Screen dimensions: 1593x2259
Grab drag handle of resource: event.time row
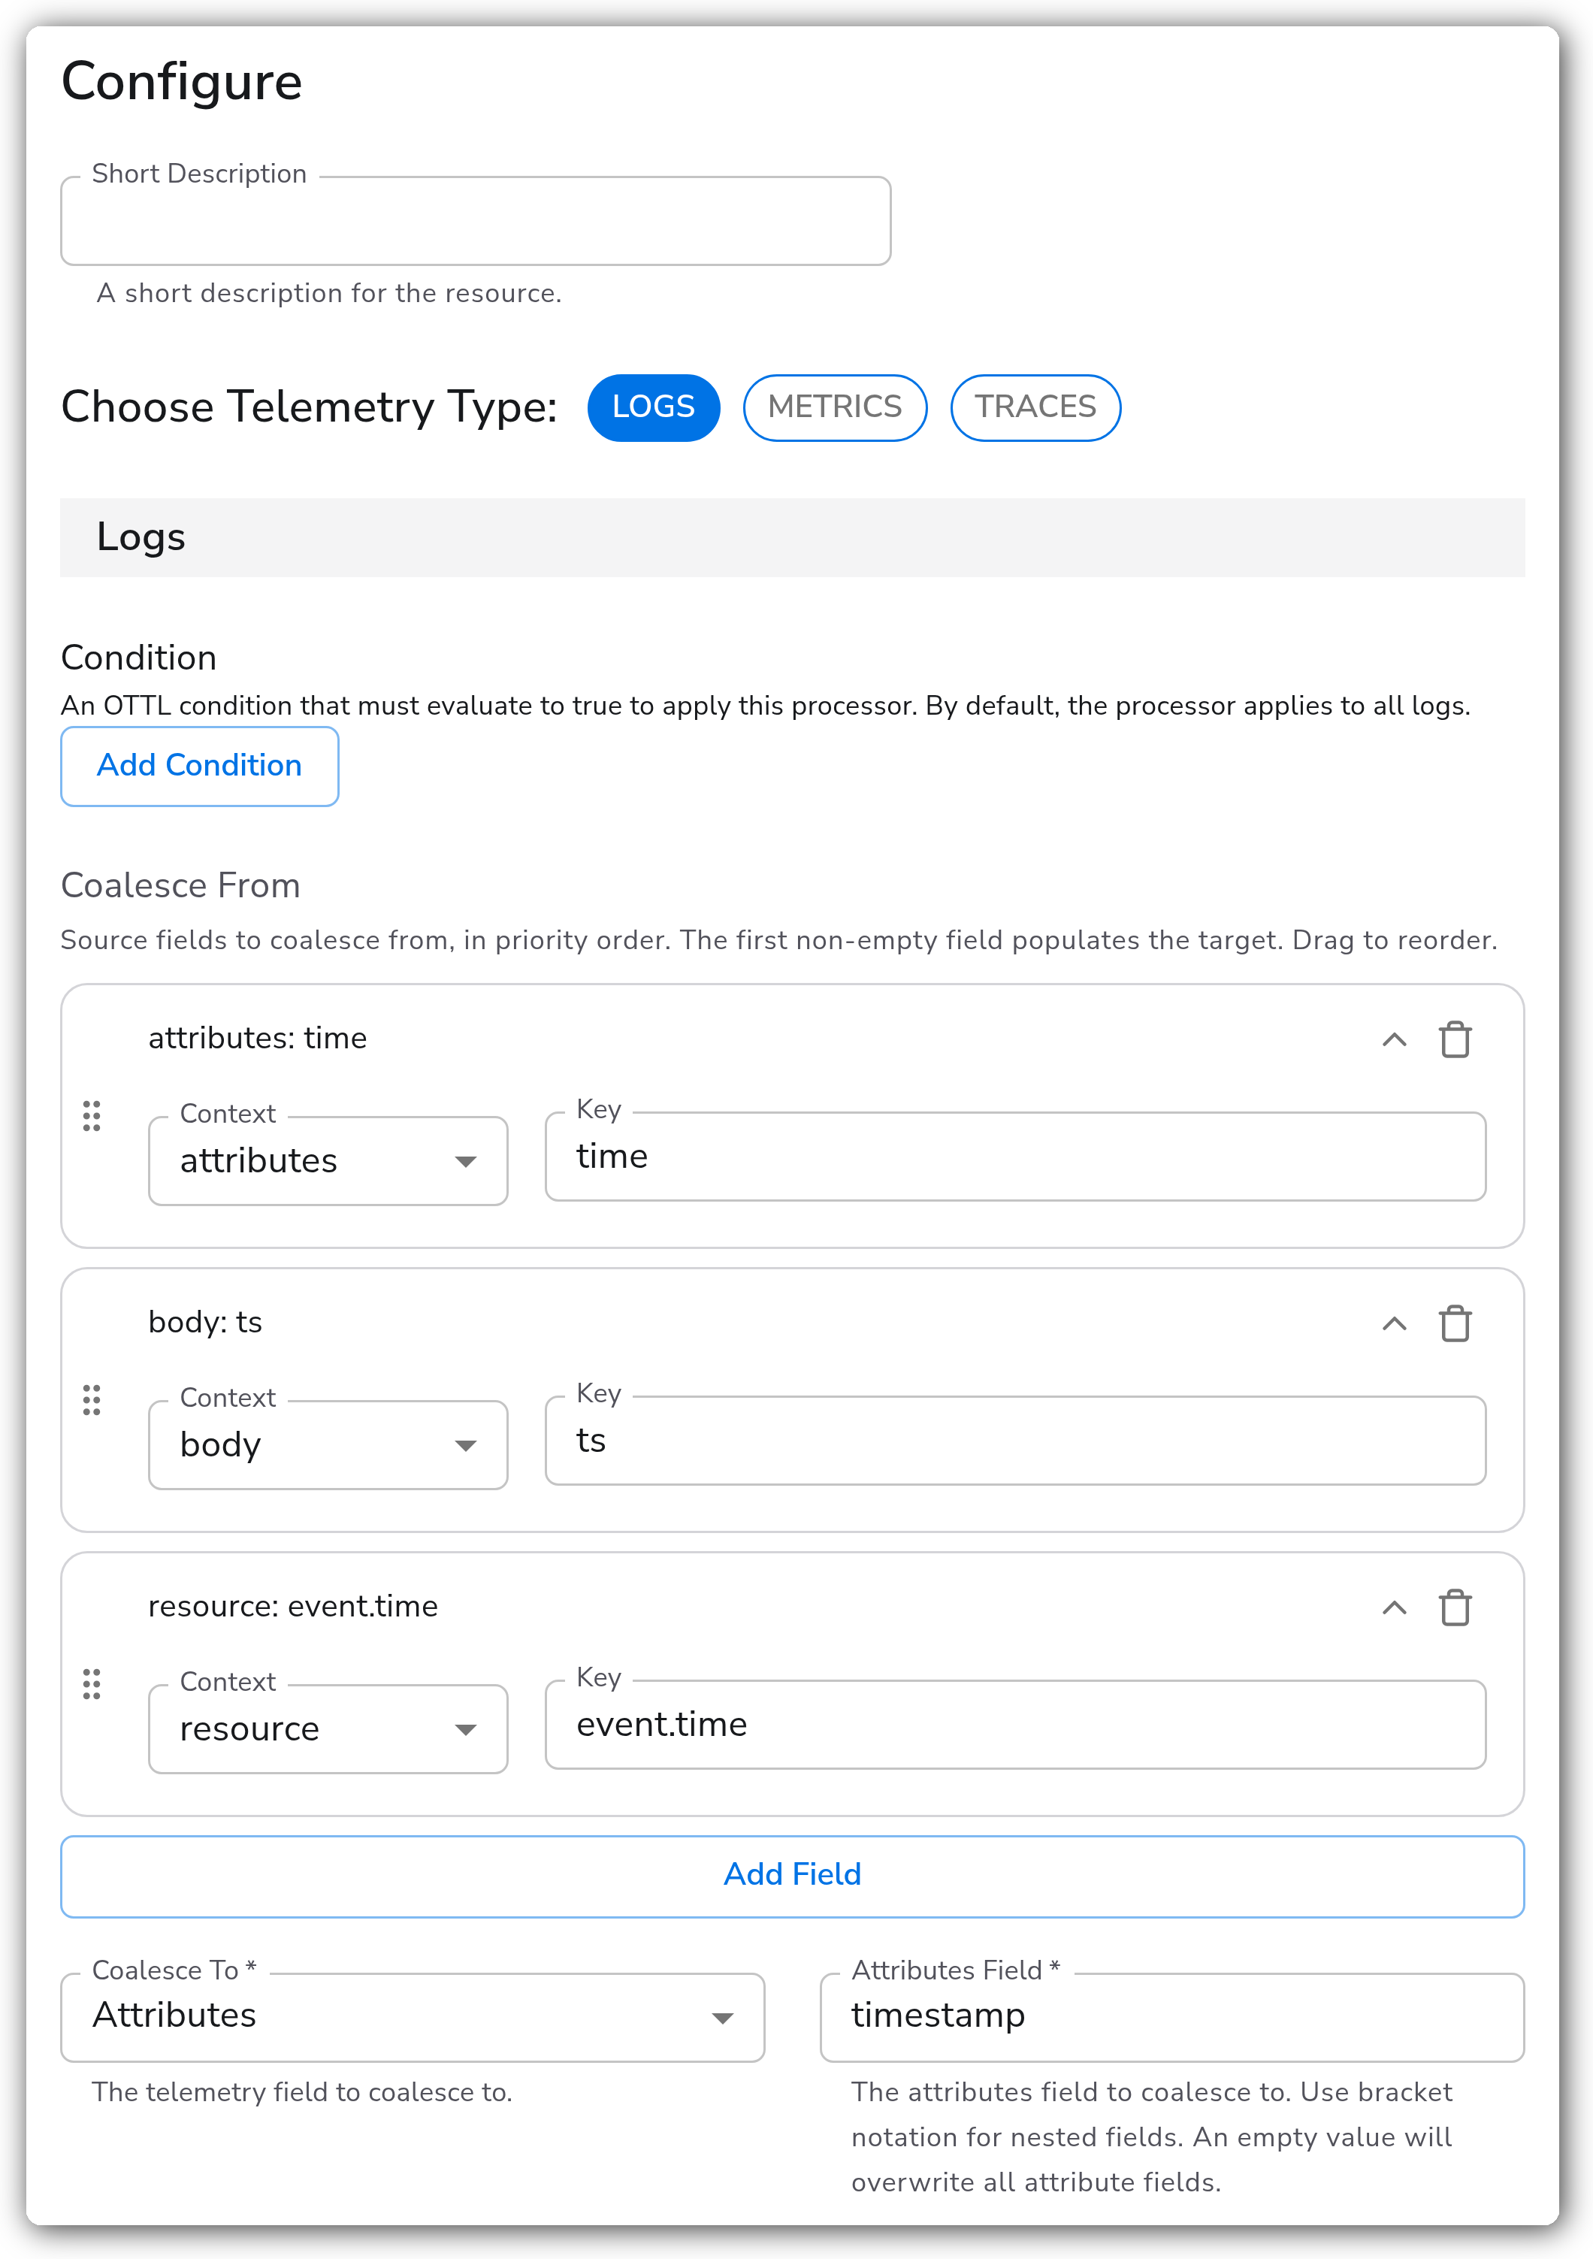pos(92,1683)
